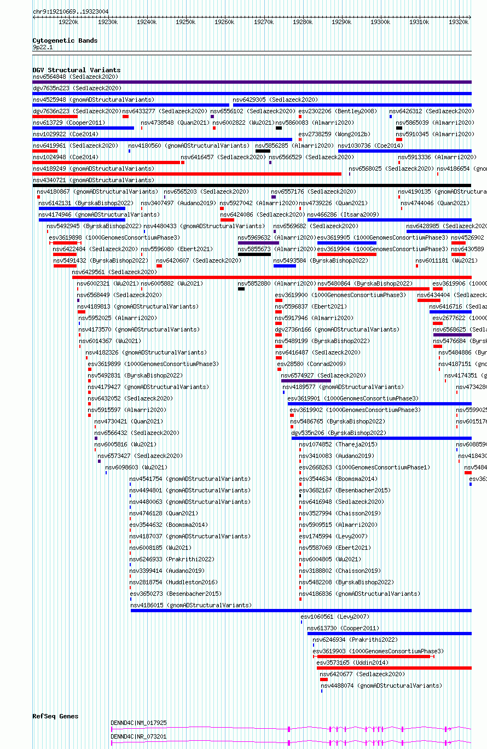487x749 pixels.
Task: Select variant dgv2736n166 gnomAD label
Action: 337,329
